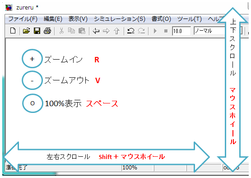Stop the simulation with the square button
The width and height of the screenshot is (251, 178).
pyautogui.click(x=166, y=31)
